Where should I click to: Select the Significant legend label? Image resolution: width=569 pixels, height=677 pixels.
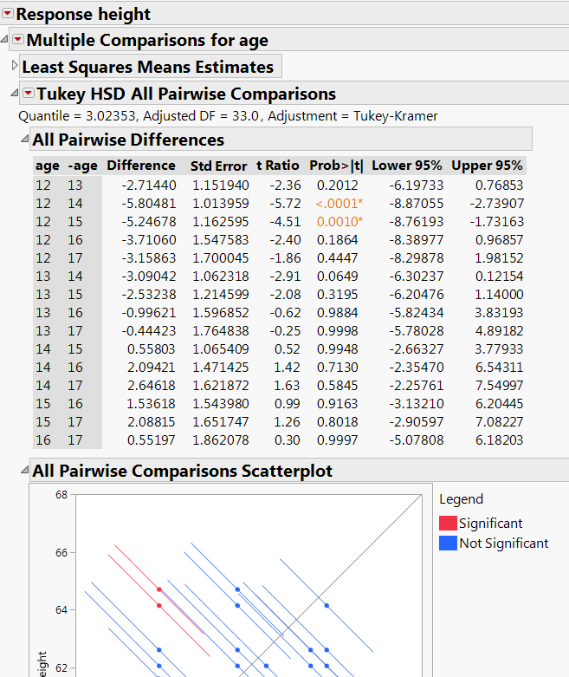[x=490, y=524]
